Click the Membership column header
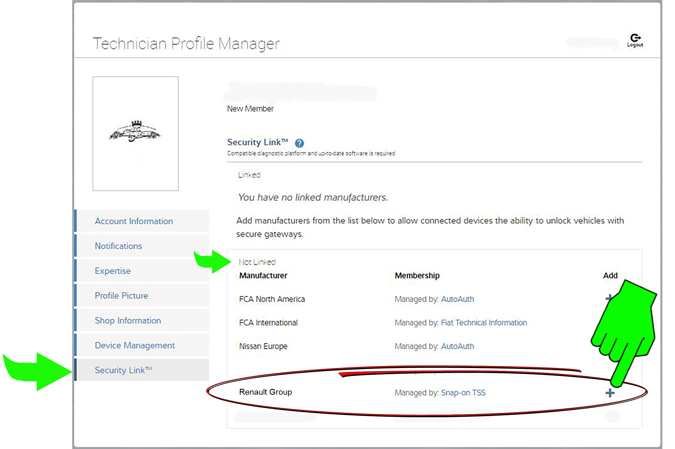 (417, 276)
